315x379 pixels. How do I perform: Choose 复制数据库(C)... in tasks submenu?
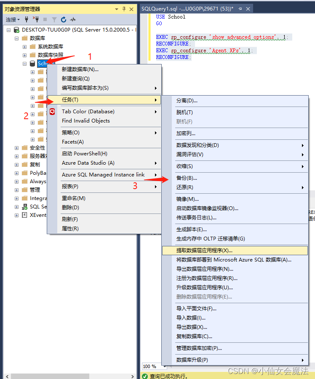click(235, 336)
